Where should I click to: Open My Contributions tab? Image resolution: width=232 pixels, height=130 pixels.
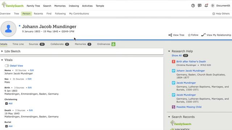pos(79,14)
